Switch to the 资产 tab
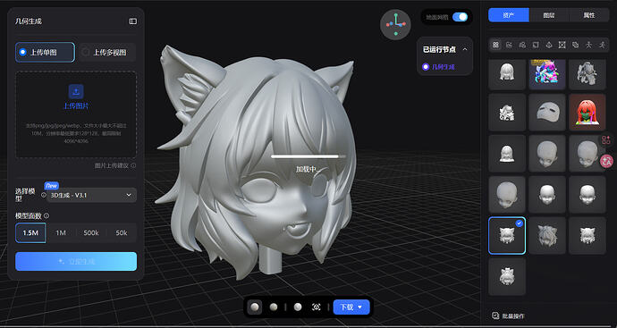The width and height of the screenshot is (617, 328). click(x=509, y=15)
